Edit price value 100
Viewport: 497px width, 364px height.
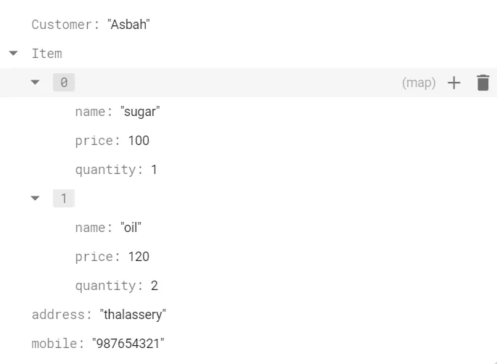pos(138,141)
